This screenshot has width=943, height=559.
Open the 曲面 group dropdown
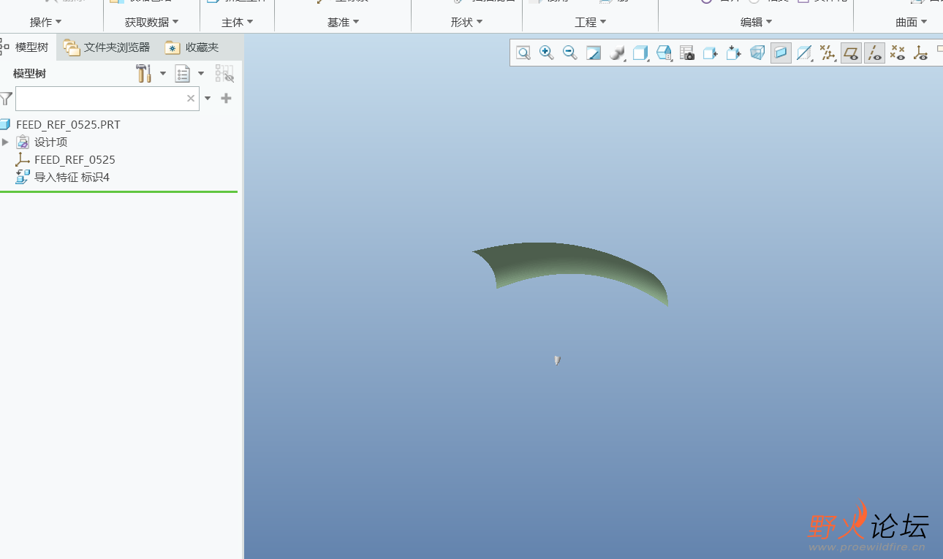click(912, 22)
